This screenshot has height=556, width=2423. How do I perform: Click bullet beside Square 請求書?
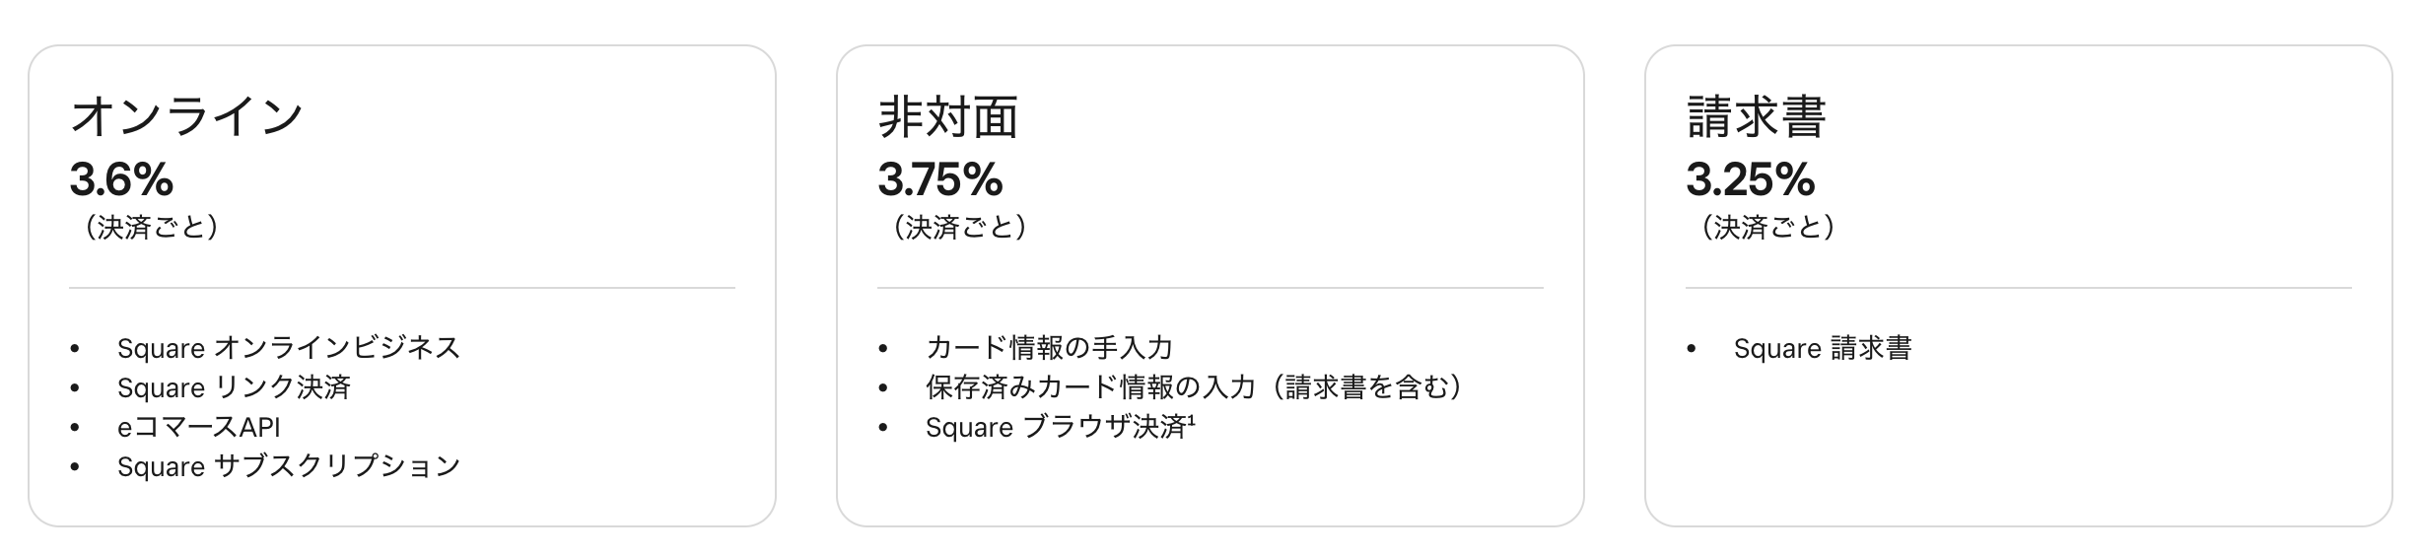1692,349
